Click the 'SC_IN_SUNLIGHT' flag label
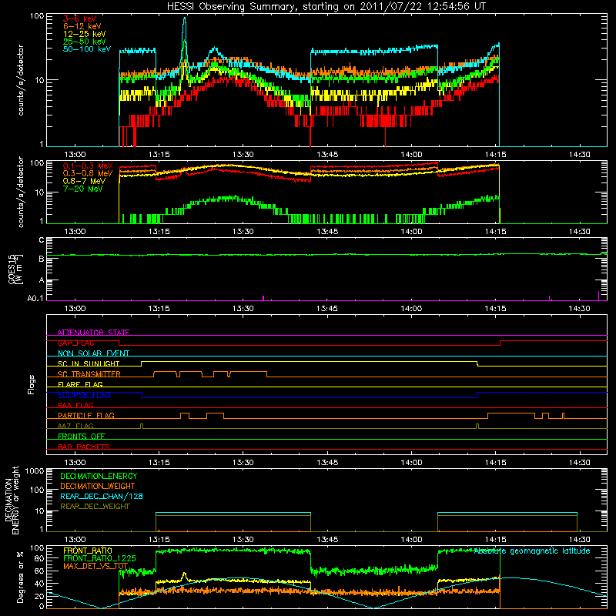The height and width of the screenshot is (616, 616). pos(89,363)
